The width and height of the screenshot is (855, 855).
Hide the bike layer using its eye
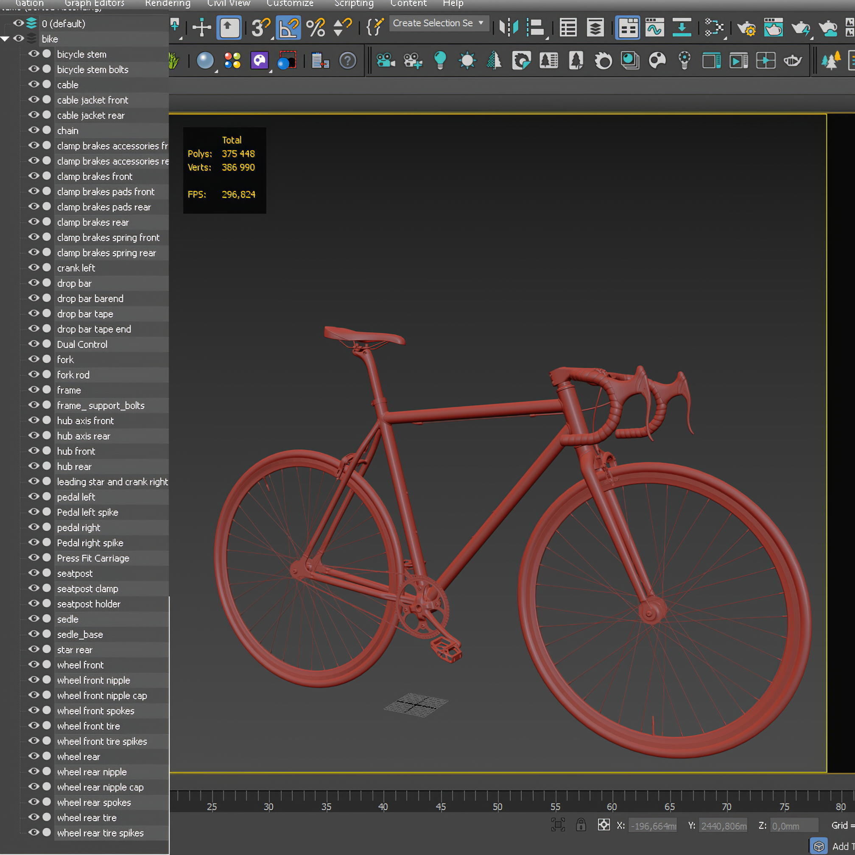pyautogui.click(x=19, y=39)
